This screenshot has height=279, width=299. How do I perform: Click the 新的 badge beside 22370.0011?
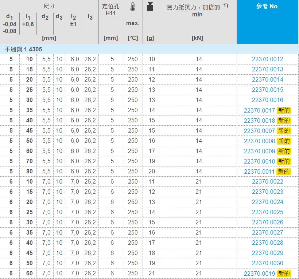tap(284, 172)
